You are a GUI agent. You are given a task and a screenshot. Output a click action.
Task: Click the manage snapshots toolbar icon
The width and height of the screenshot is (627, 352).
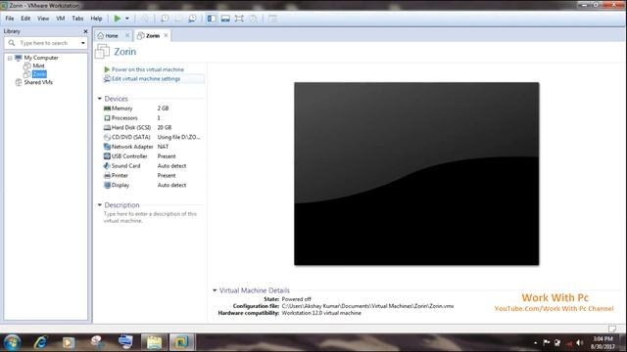click(x=192, y=19)
